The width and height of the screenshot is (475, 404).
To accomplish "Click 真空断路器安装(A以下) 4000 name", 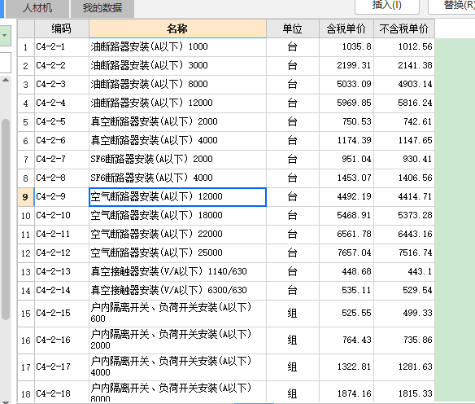I will 177,141.
